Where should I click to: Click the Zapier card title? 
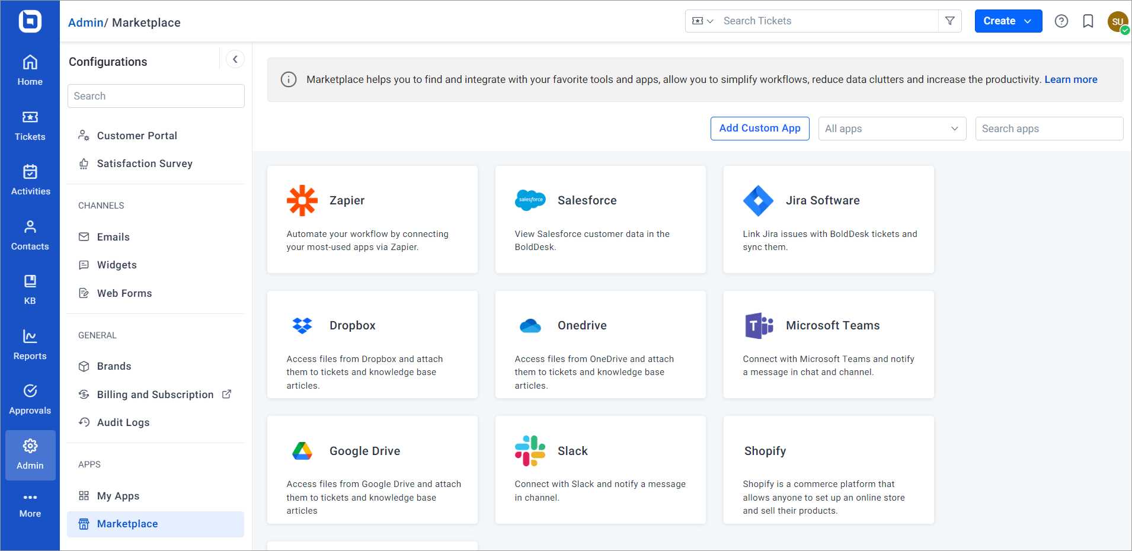pos(347,200)
